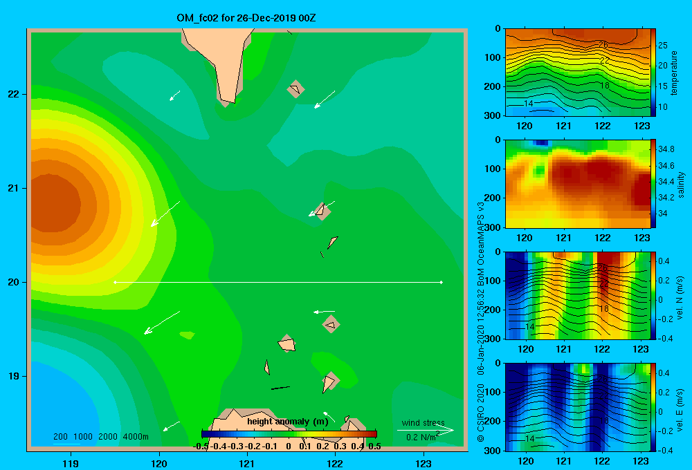
Task: Click the '© CSIRO 2020' vertical credit text
Action: click(x=481, y=412)
